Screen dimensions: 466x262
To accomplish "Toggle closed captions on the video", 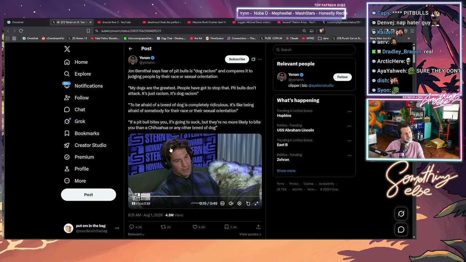I will [x=222, y=203].
